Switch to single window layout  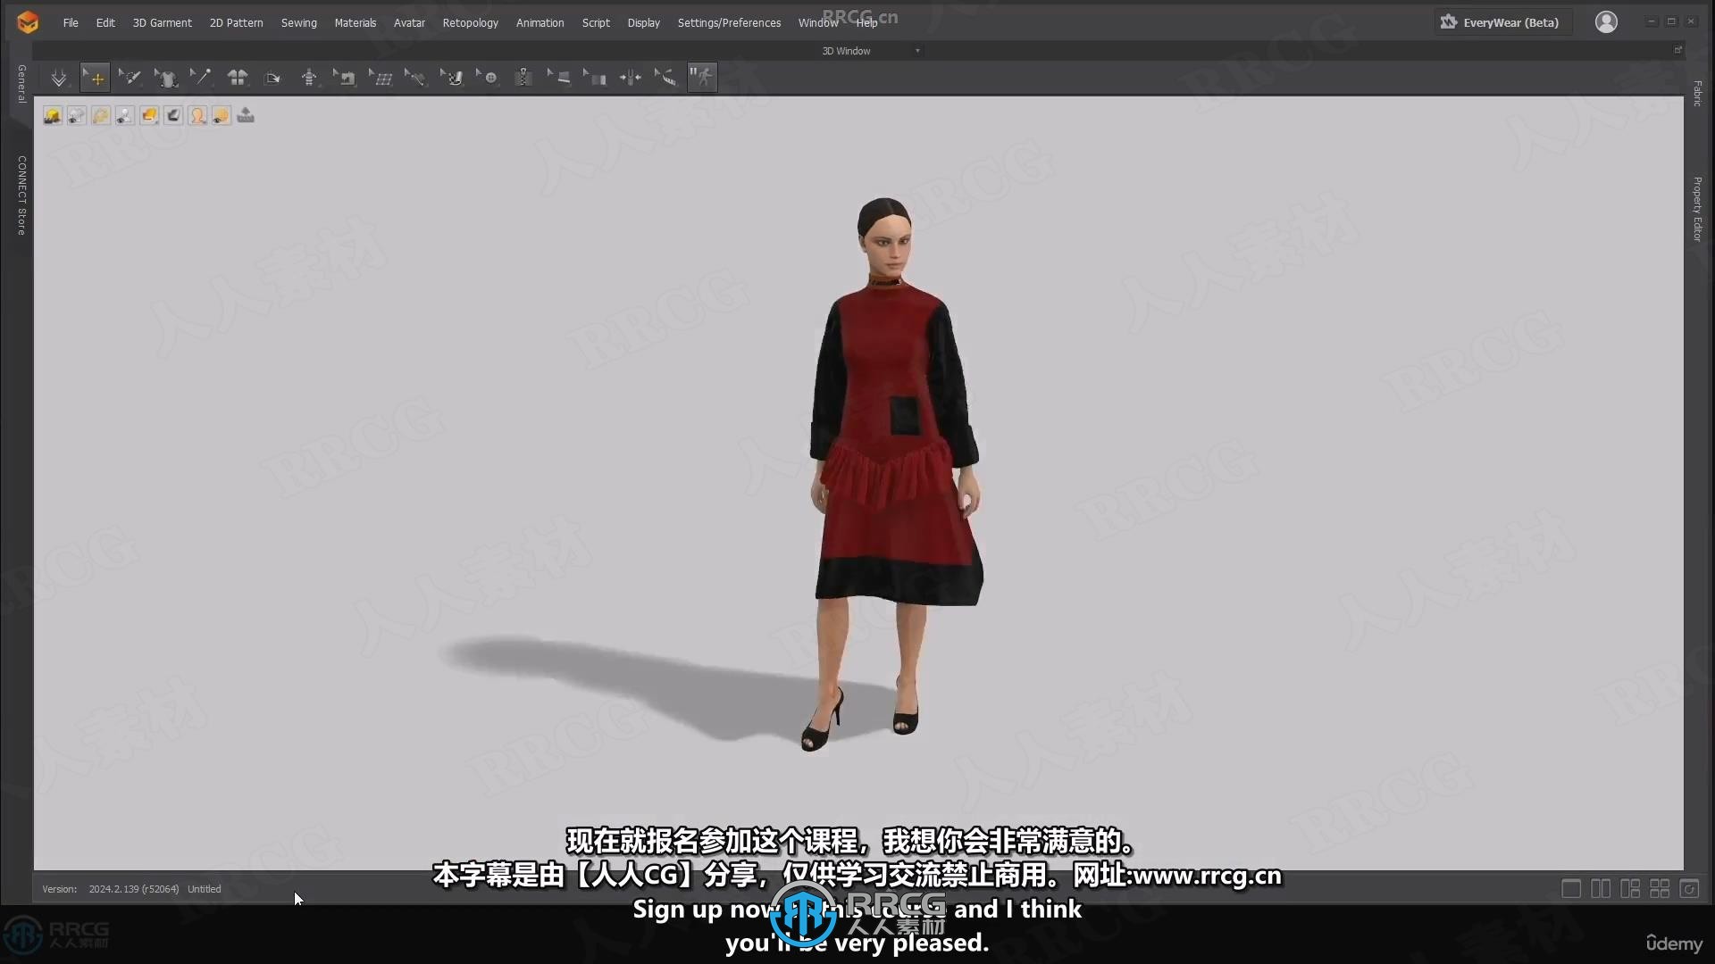(1571, 888)
